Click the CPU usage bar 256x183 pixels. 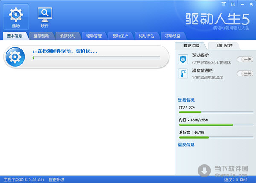(x=216, y=112)
